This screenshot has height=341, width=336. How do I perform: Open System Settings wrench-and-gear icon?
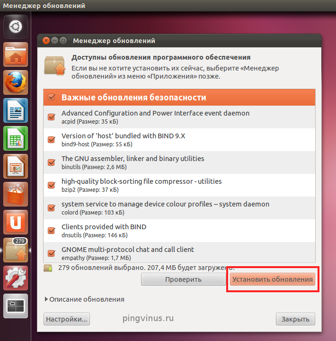(x=16, y=278)
